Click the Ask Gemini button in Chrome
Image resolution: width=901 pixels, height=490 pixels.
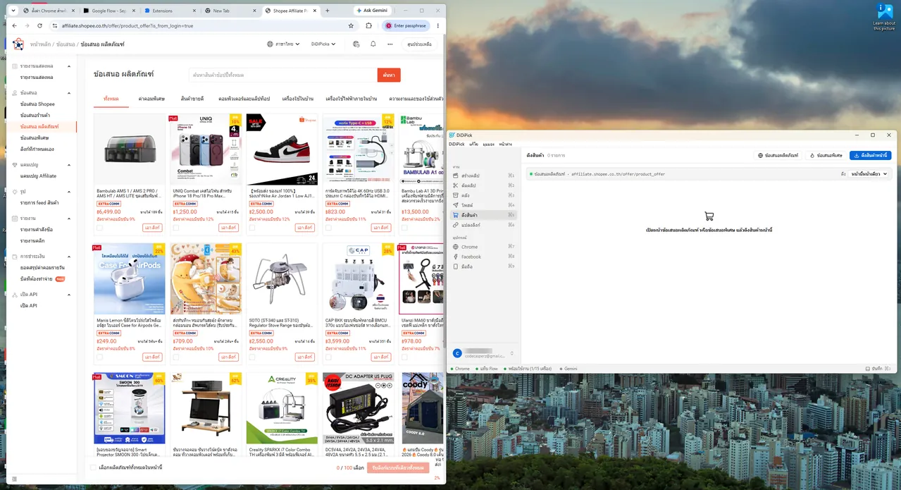(x=371, y=11)
